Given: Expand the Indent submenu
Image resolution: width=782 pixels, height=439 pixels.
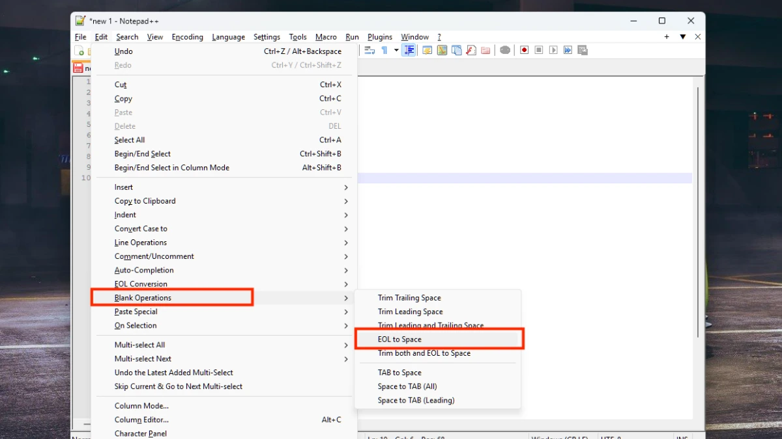Looking at the screenshot, I should [224, 215].
